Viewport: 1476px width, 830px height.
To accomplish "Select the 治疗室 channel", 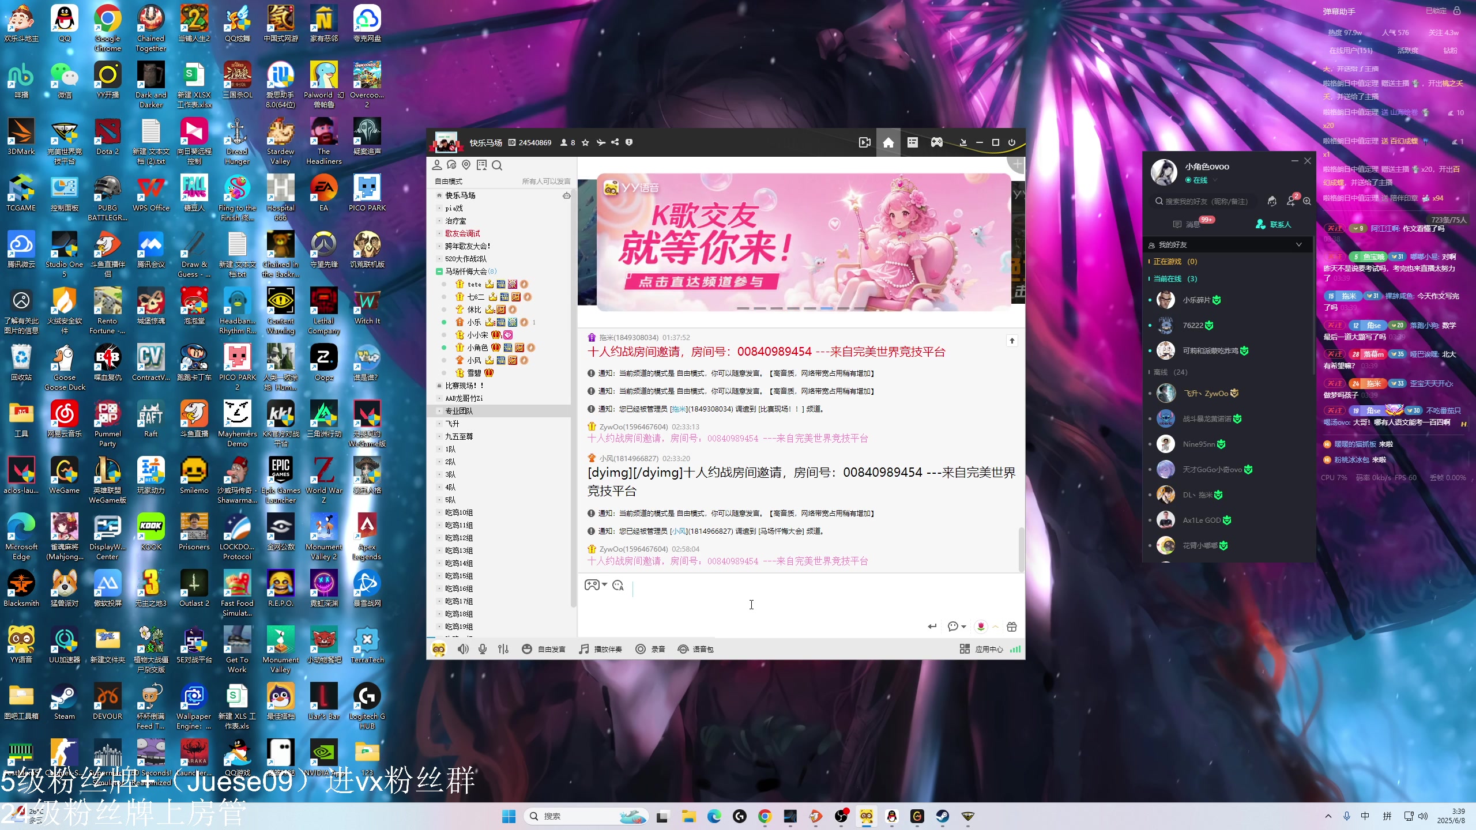I will 455,221.
